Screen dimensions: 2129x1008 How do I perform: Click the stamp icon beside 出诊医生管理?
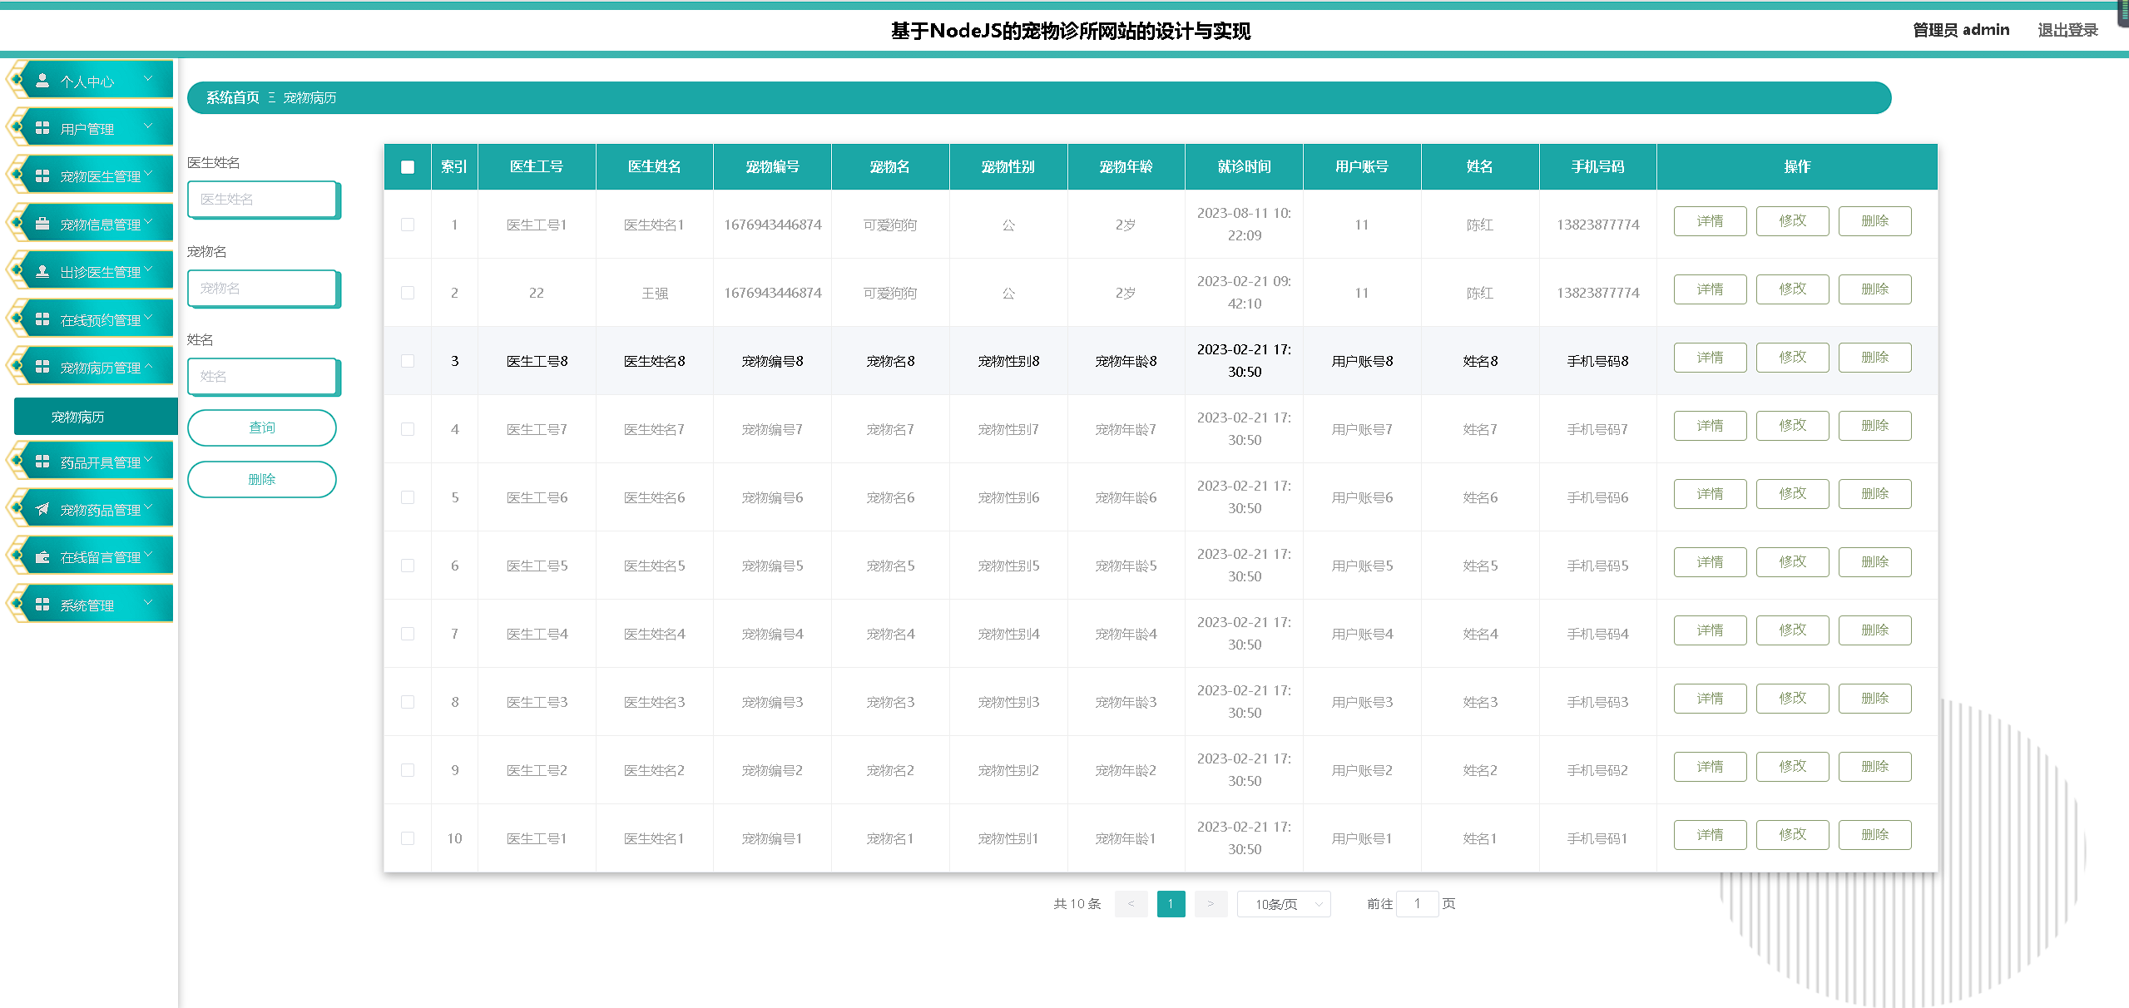click(x=42, y=271)
